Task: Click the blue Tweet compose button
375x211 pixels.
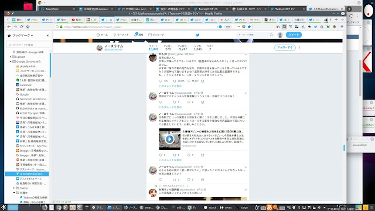Action: (x=294, y=35)
